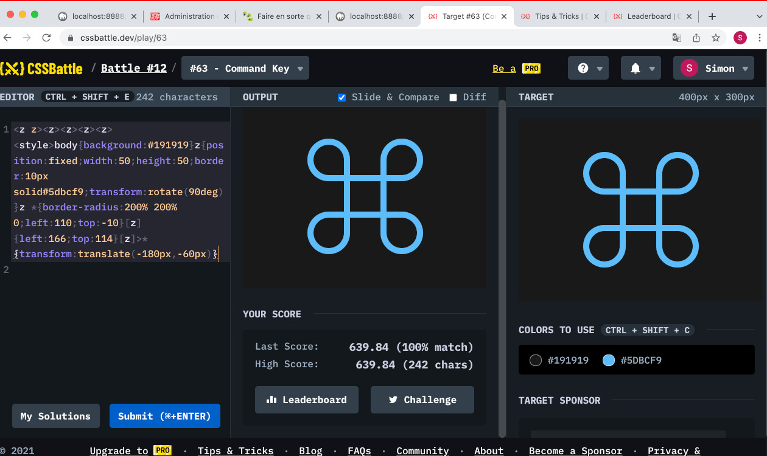Open Tips & Tricks footer link
Image resolution: width=767 pixels, height=456 pixels.
(236, 451)
